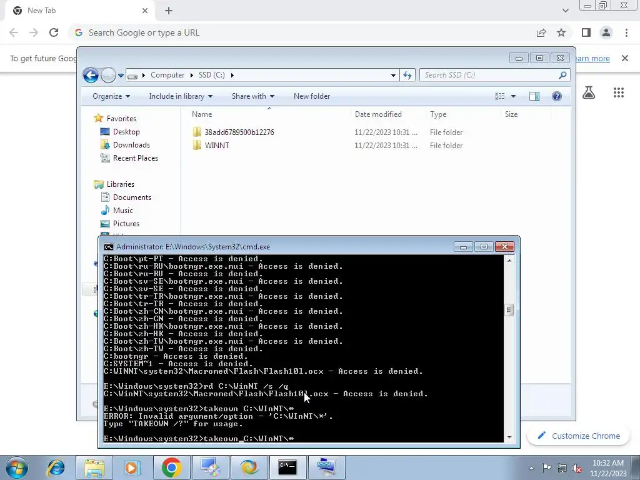The width and height of the screenshot is (640, 480).
Task: Click Chrome taskbar icon
Action: pyautogui.click(x=171, y=467)
